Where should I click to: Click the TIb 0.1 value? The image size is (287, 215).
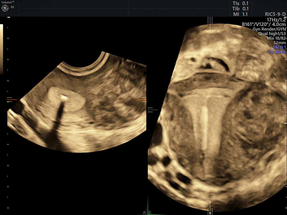(x=240, y=8)
